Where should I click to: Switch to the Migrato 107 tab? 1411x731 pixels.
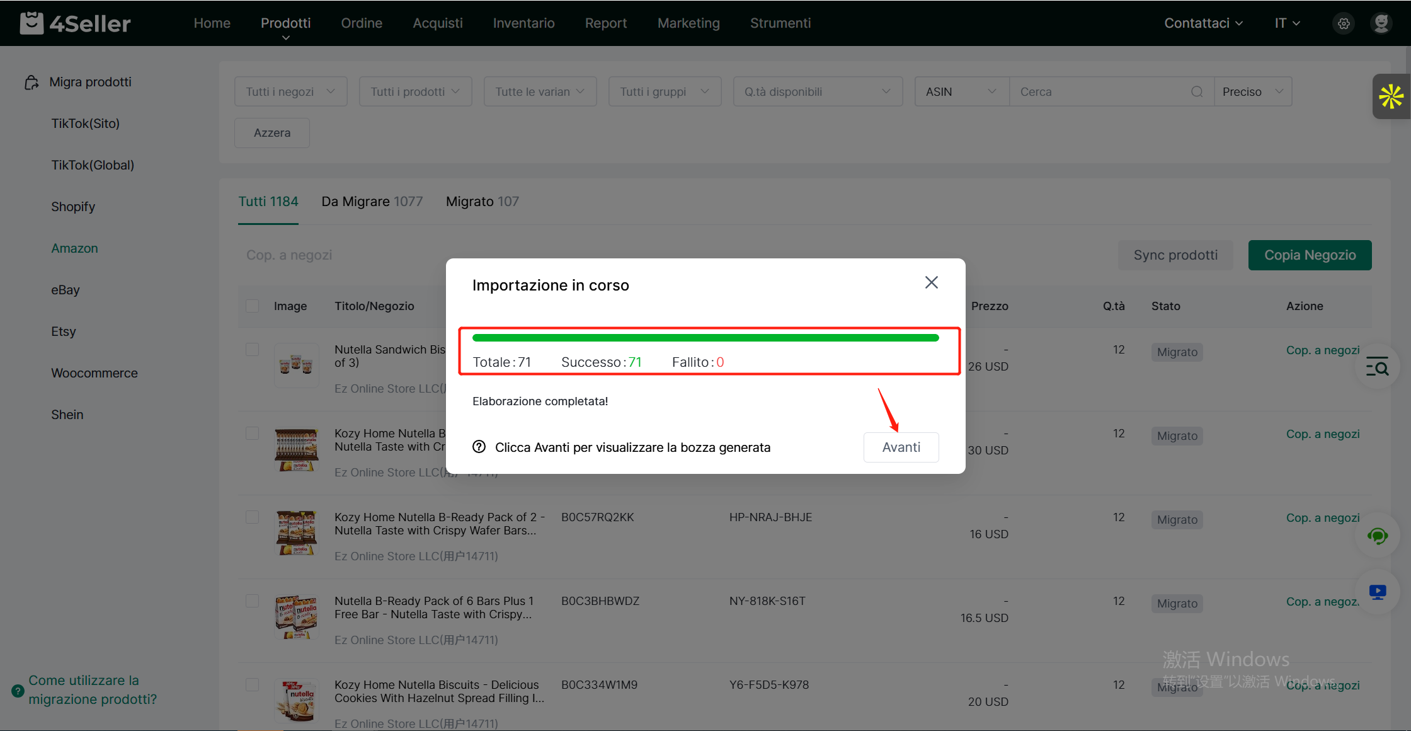tap(483, 202)
